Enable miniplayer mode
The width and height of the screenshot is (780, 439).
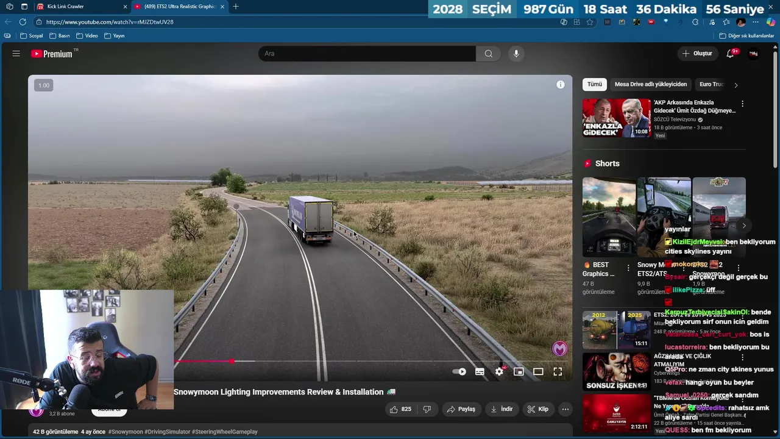point(519,371)
